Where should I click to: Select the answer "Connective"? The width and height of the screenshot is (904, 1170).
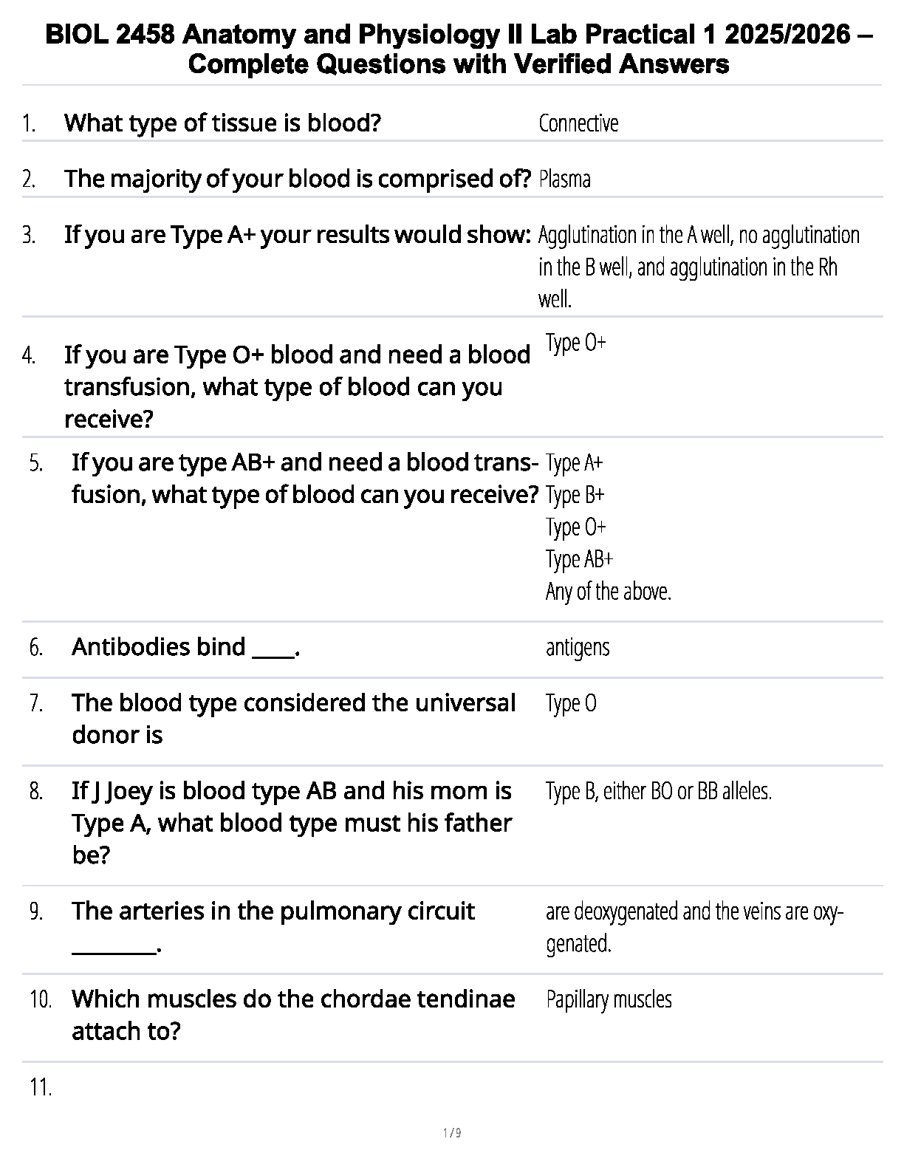[578, 123]
